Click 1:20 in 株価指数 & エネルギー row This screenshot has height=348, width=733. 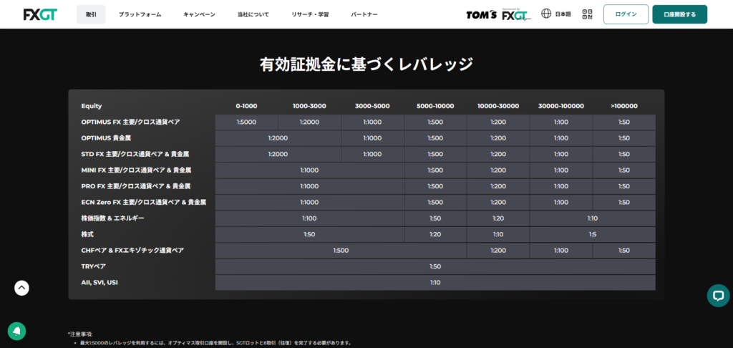coord(498,218)
